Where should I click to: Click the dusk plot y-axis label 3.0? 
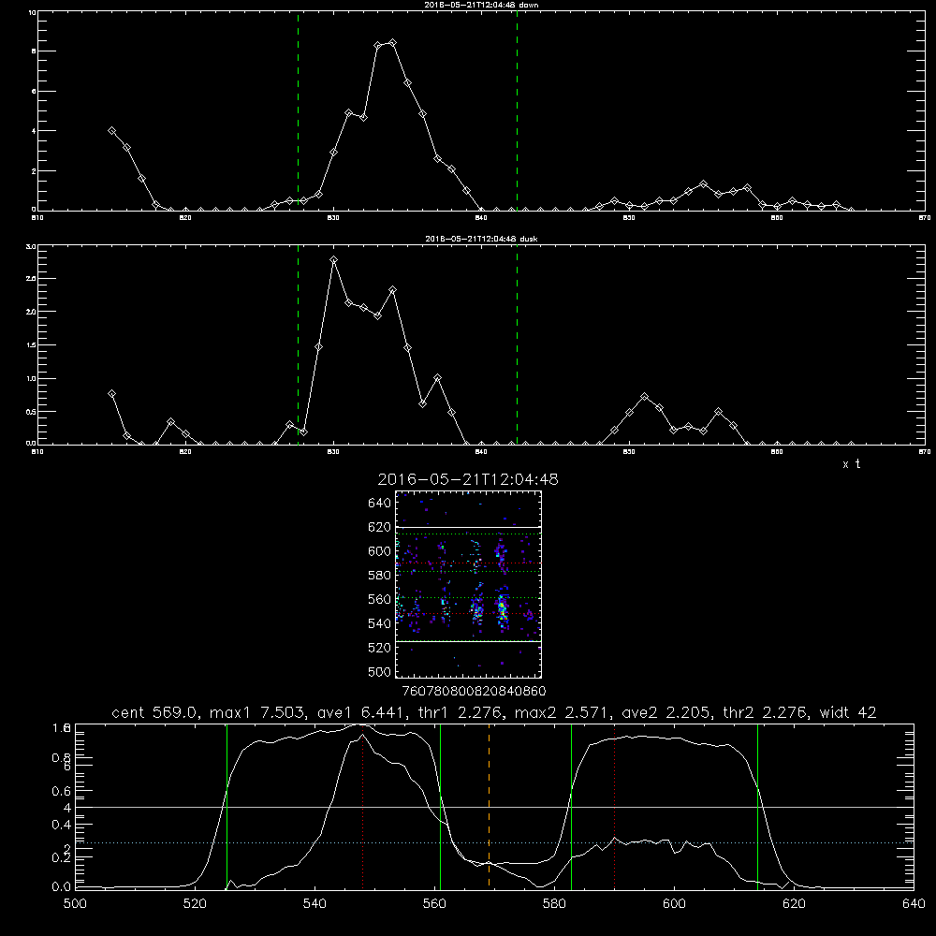click(x=31, y=246)
